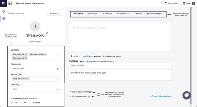
Task: Remove the Havsteen gmbh company tag
Action: [x=45, y=54]
